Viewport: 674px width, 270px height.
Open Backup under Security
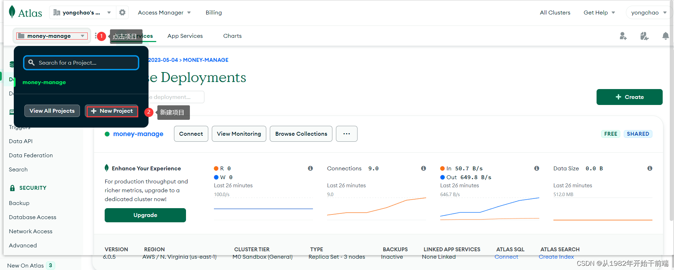click(19, 203)
